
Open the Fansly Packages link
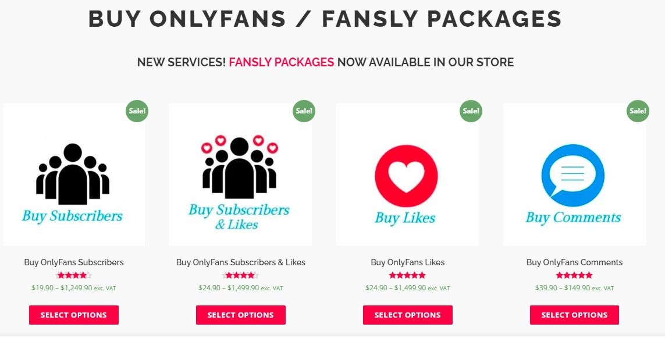(282, 62)
